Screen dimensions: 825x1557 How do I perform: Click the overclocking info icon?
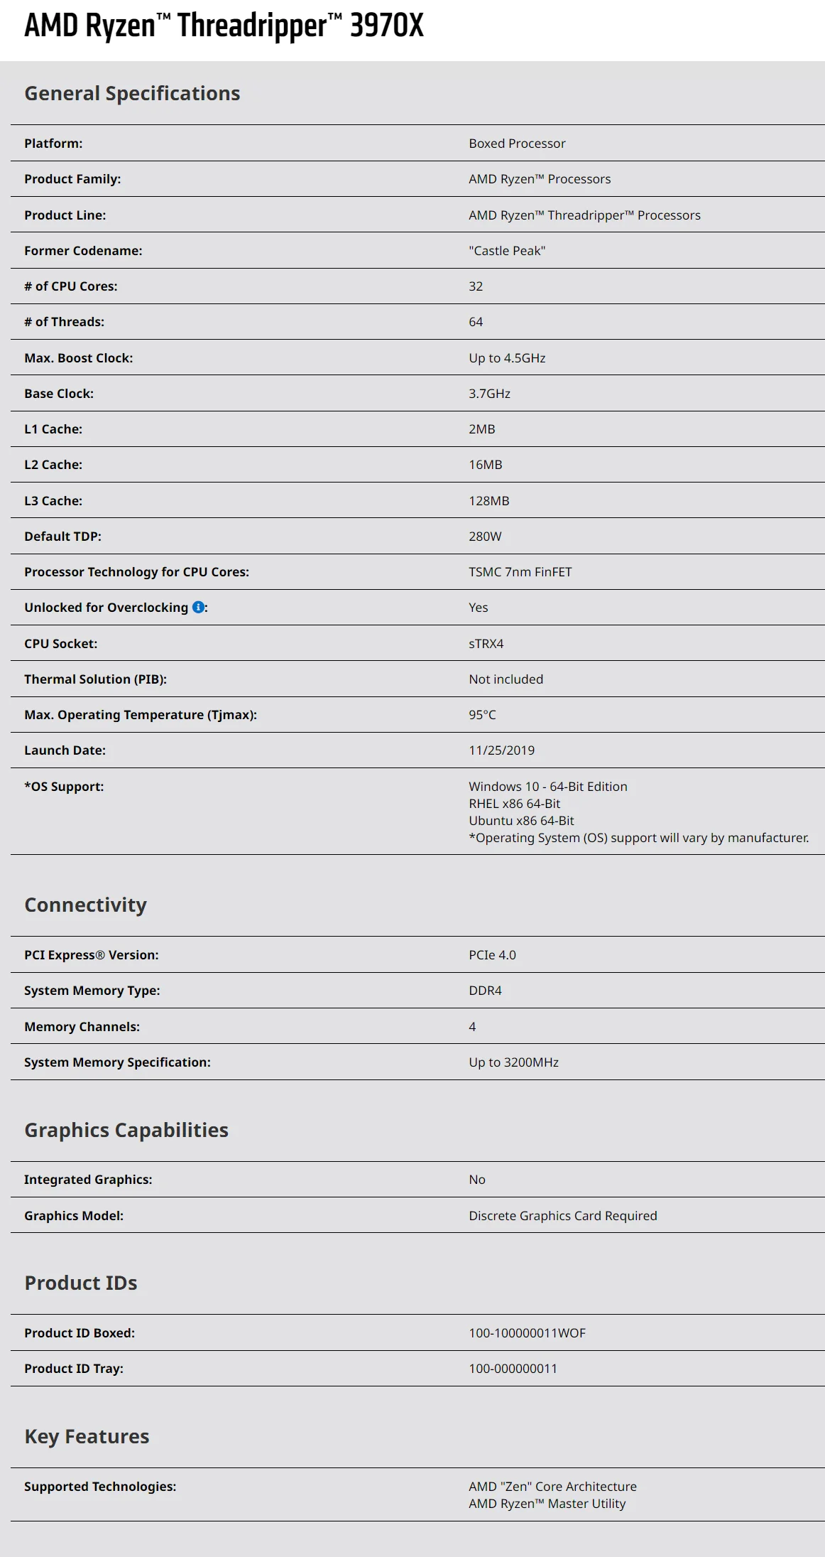click(x=199, y=607)
